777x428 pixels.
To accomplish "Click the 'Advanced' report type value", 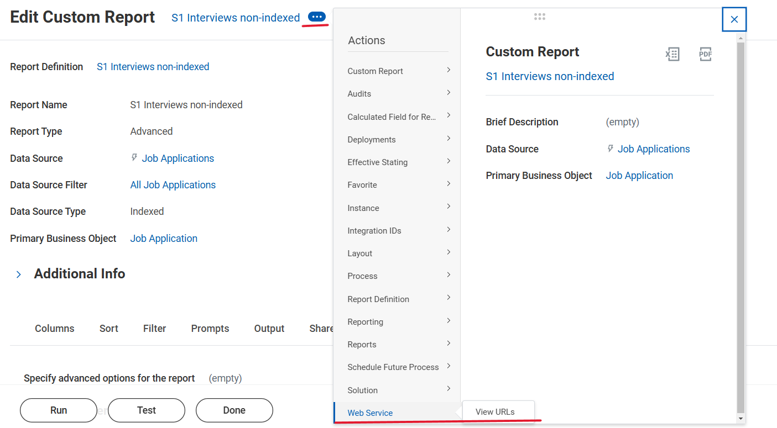I will (152, 131).
